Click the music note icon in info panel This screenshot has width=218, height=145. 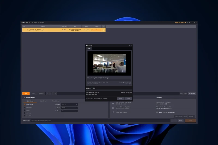coord(113,112)
